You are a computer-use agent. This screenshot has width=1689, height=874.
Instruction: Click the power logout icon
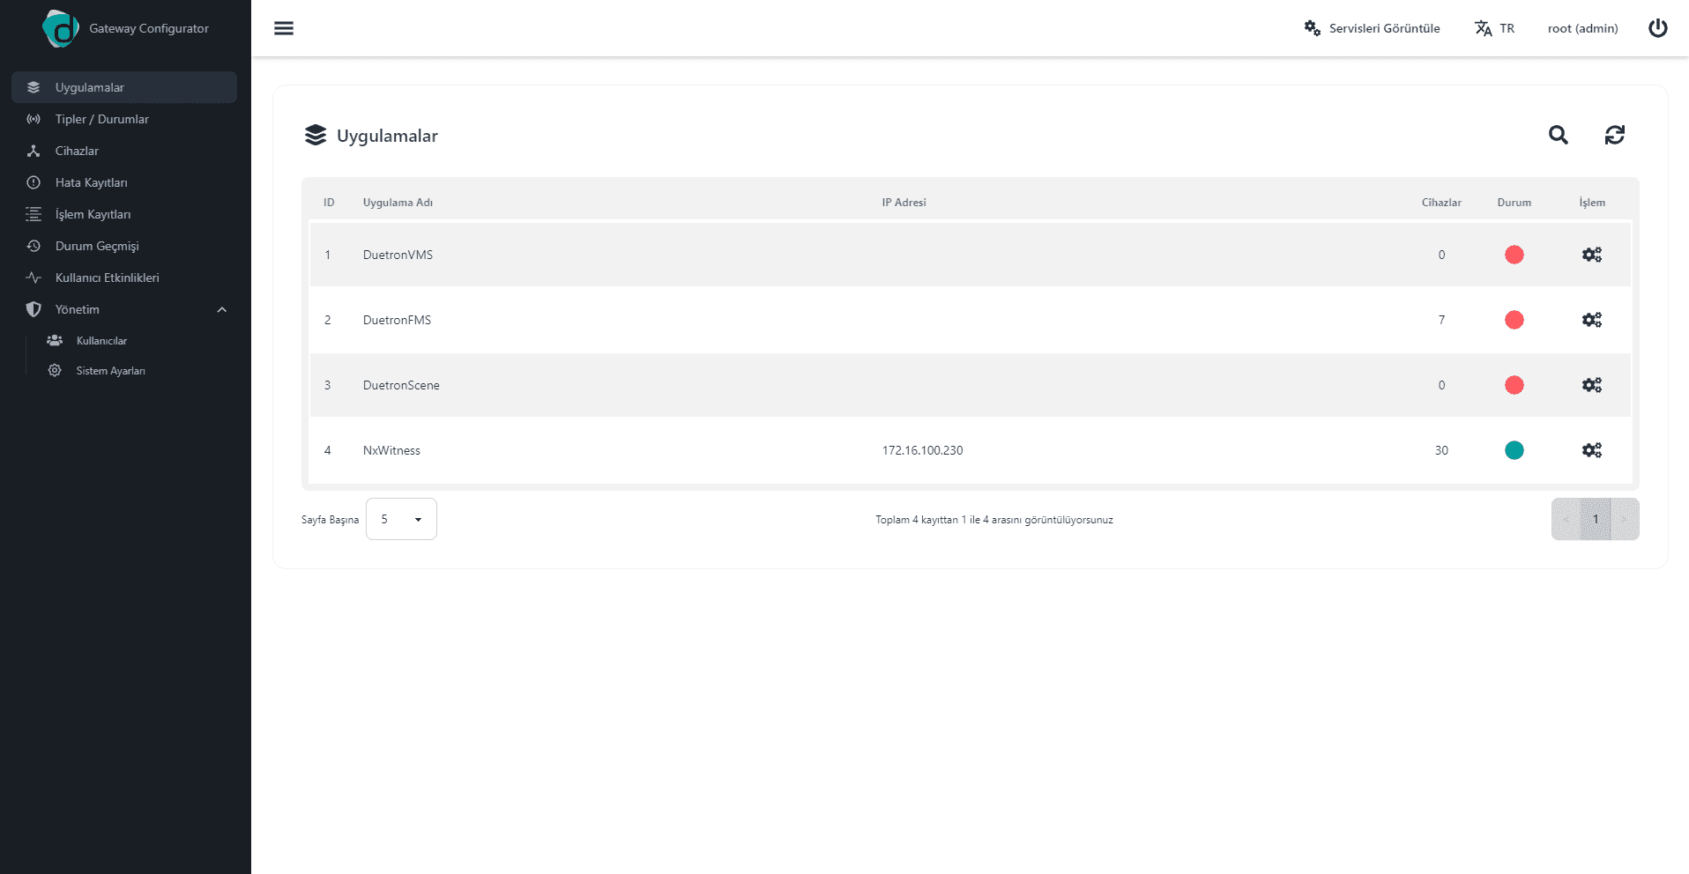pos(1657,28)
